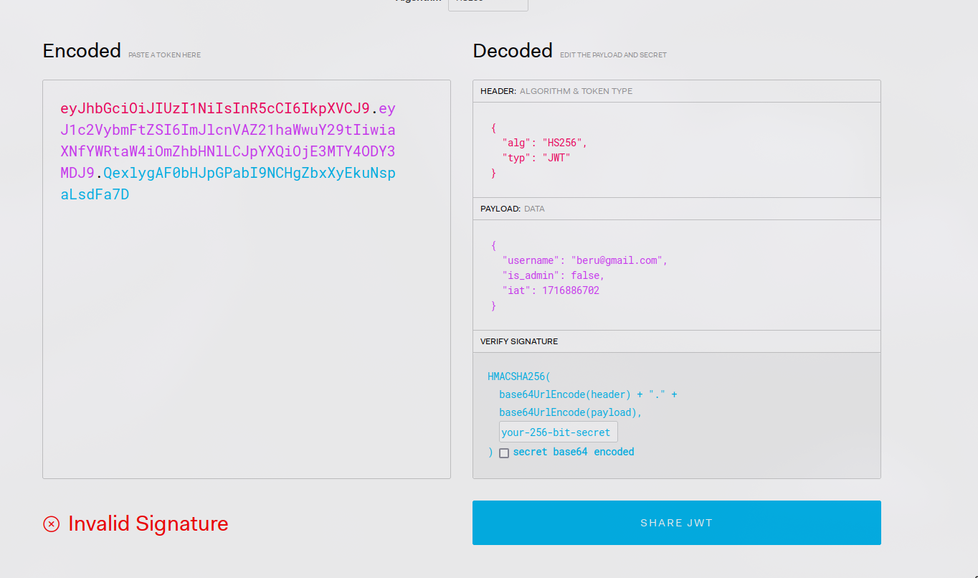Select the HEADER: Algorithm & Token Type bar
This screenshot has width=978, height=578.
(x=676, y=91)
